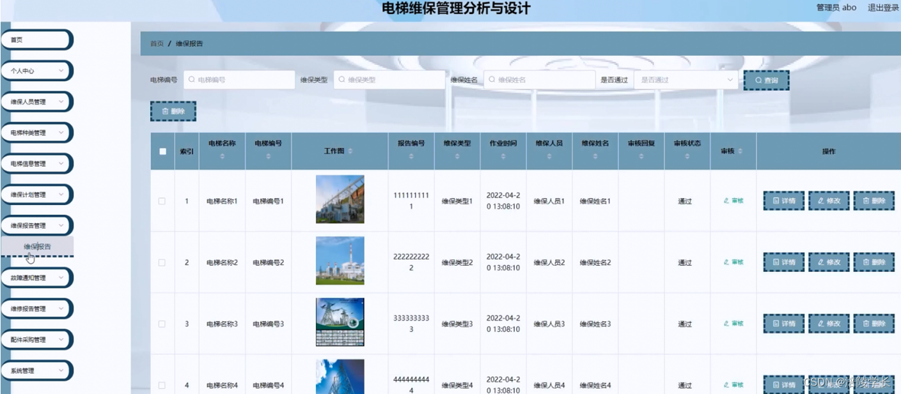Viewport: 901px width, 394px height.
Task: Click 修改 for row 电梯名称3
Action: [829, 324]
